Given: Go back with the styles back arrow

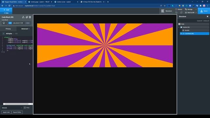Looking at the screenshot, I should click(x=4, y=33).
